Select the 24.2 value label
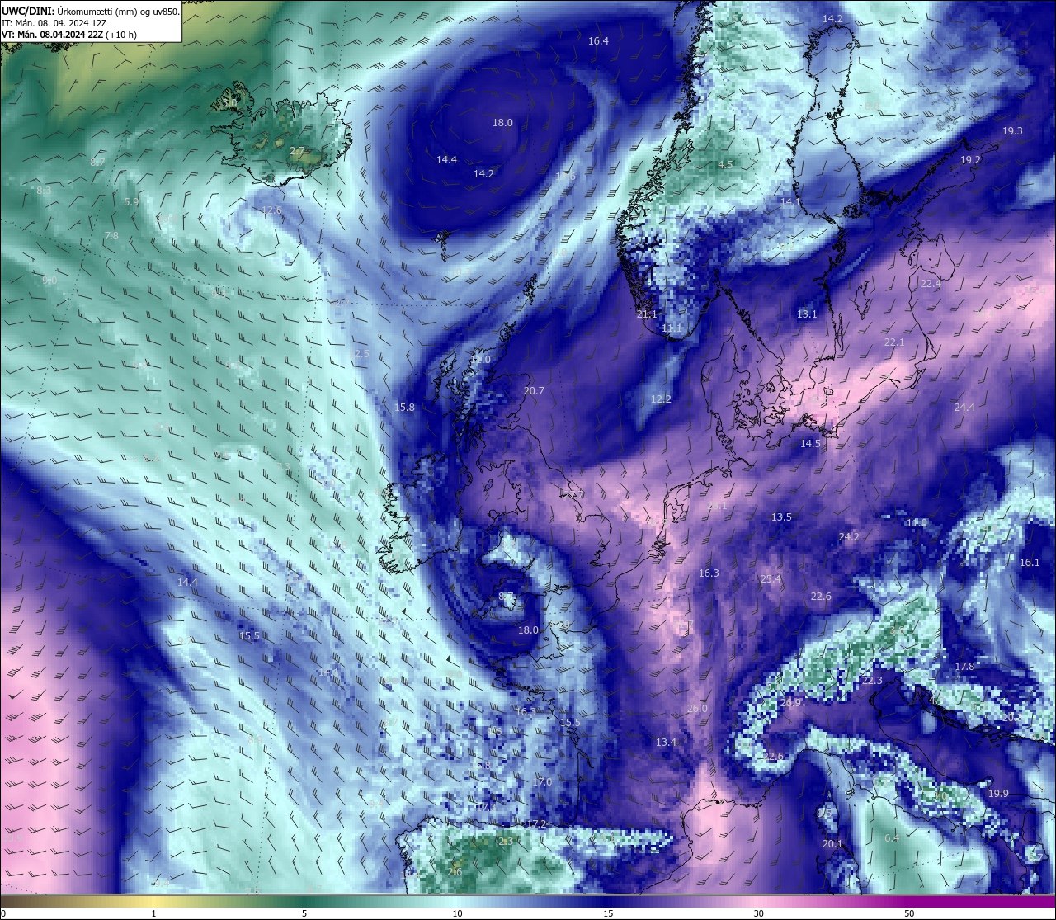Image resolution: width=1056 pixels, height=920 pixels. (849, 536)
